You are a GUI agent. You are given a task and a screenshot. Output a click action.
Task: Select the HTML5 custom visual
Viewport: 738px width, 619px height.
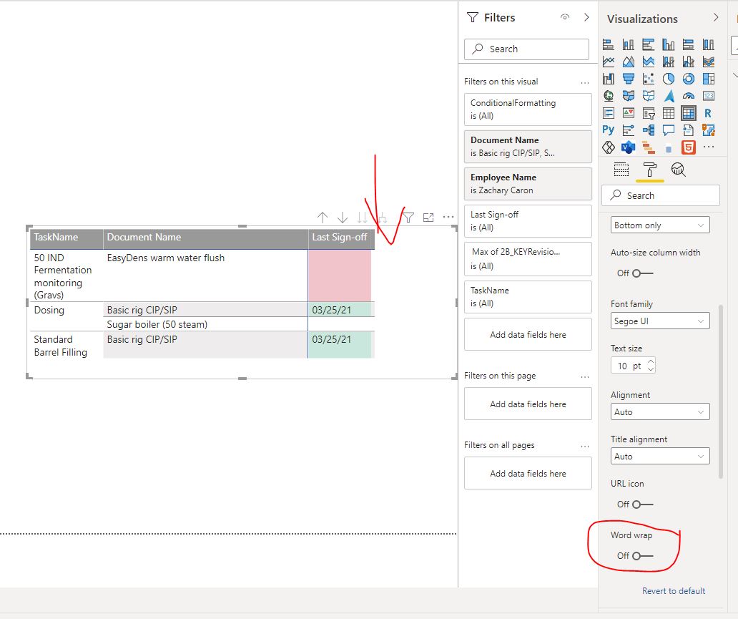coord(688,147)
